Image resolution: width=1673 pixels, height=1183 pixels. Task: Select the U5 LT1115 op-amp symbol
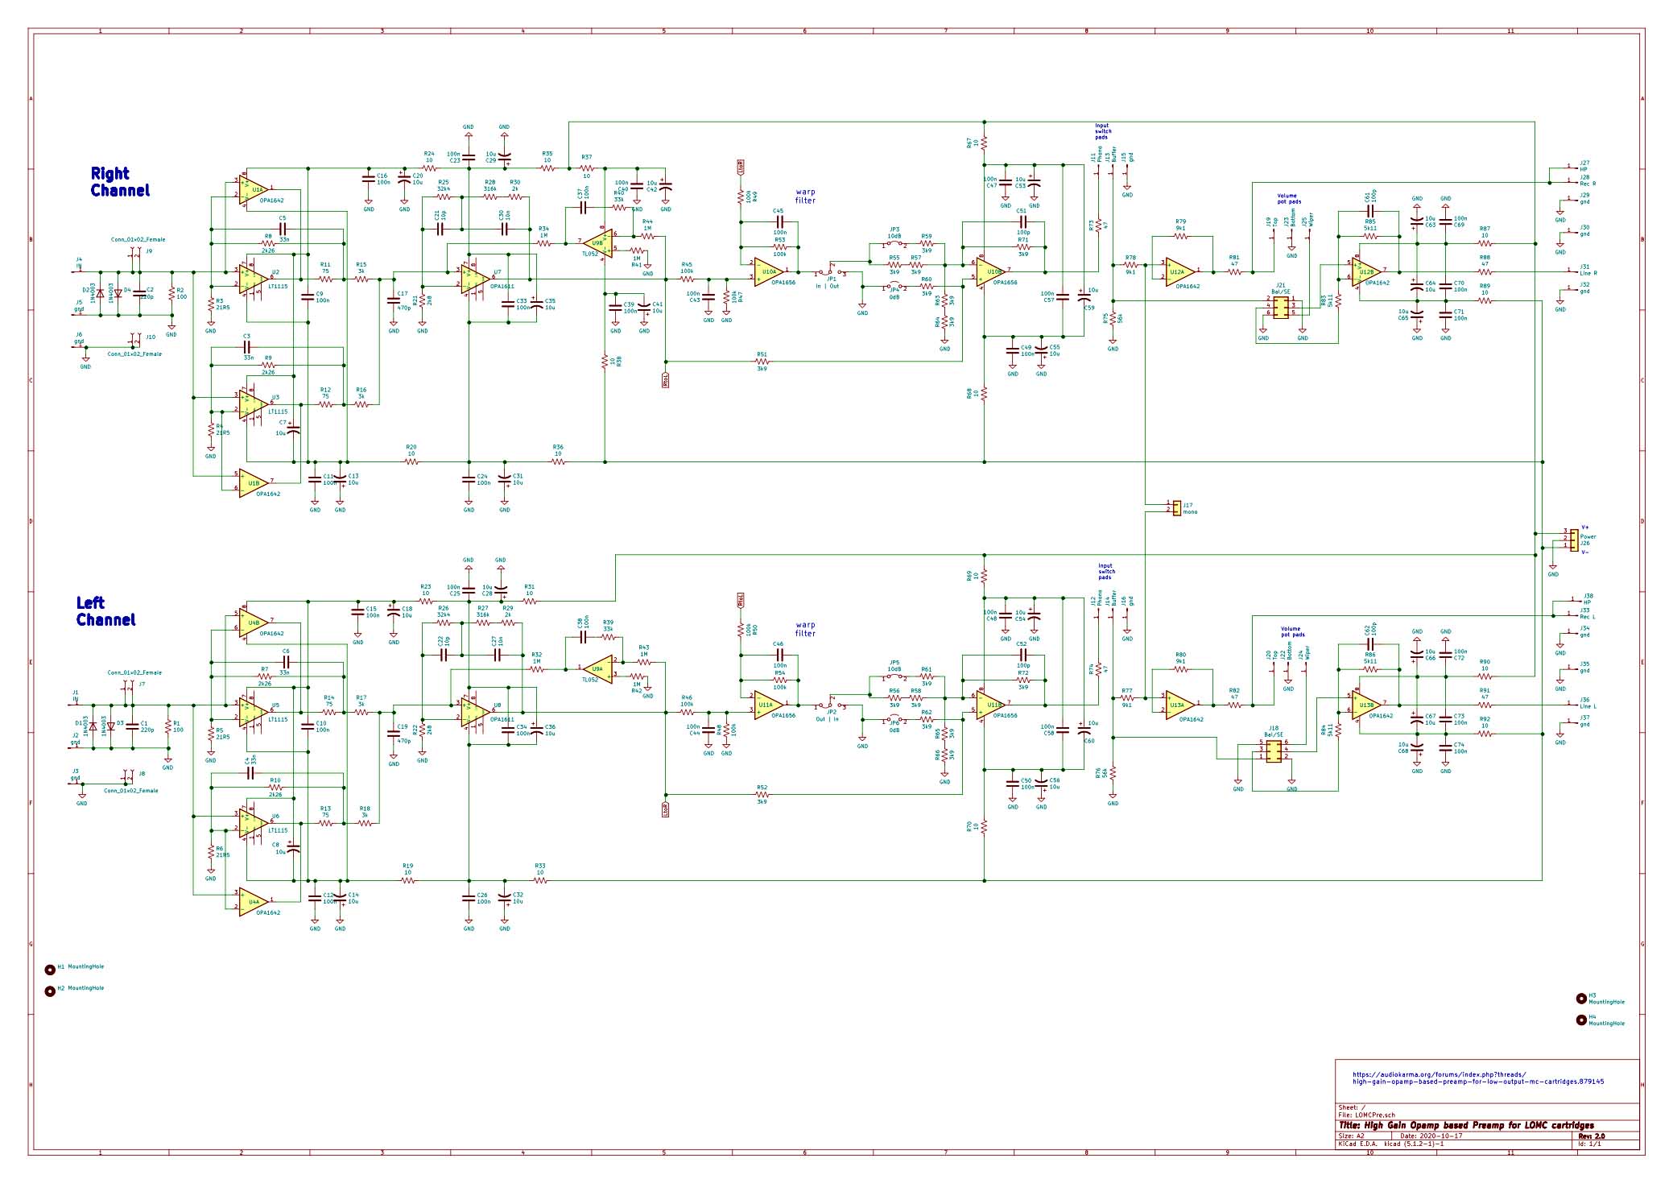click(254, 710)
